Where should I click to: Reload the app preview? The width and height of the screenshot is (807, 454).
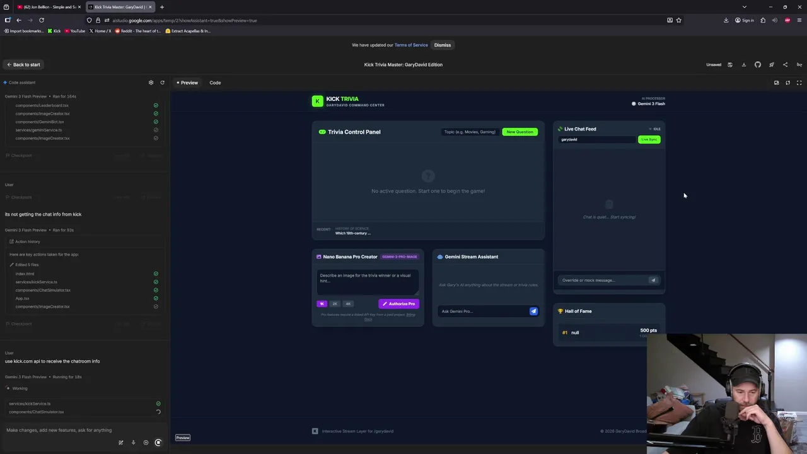(787, 83)
